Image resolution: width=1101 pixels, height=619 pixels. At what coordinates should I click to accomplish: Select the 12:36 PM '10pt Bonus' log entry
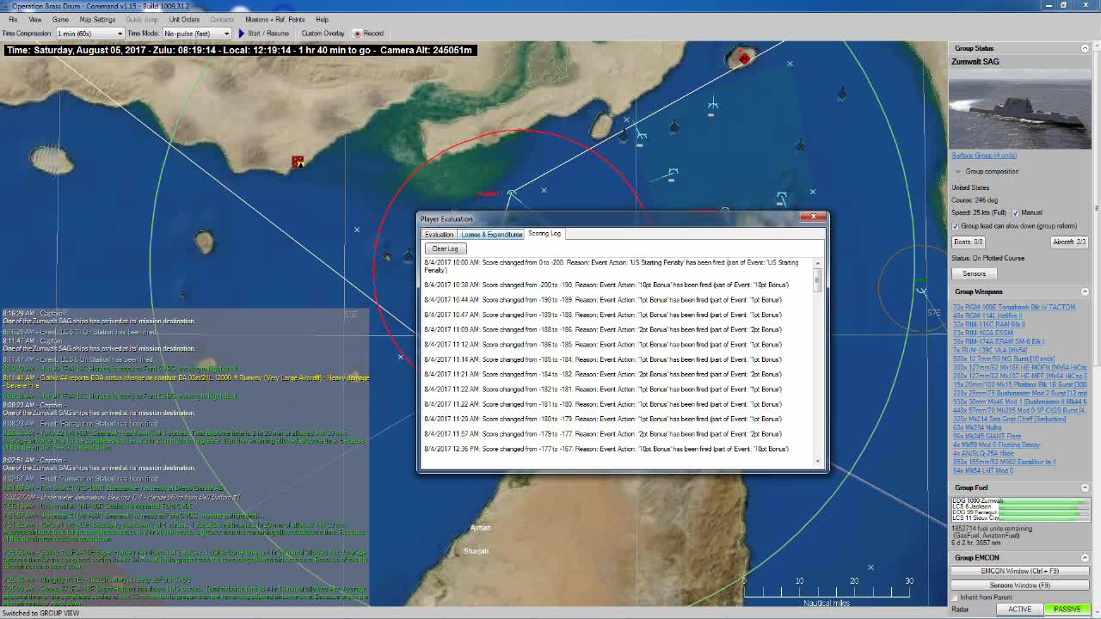tap(606, 449)
